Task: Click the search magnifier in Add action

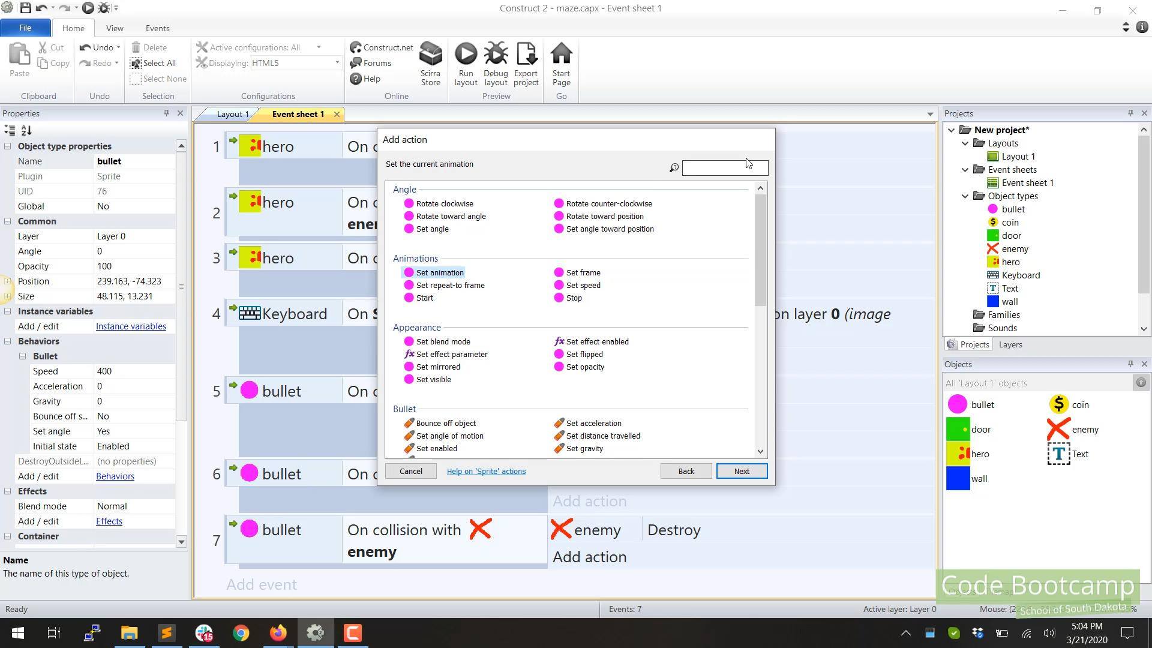Action: point(674,167)
